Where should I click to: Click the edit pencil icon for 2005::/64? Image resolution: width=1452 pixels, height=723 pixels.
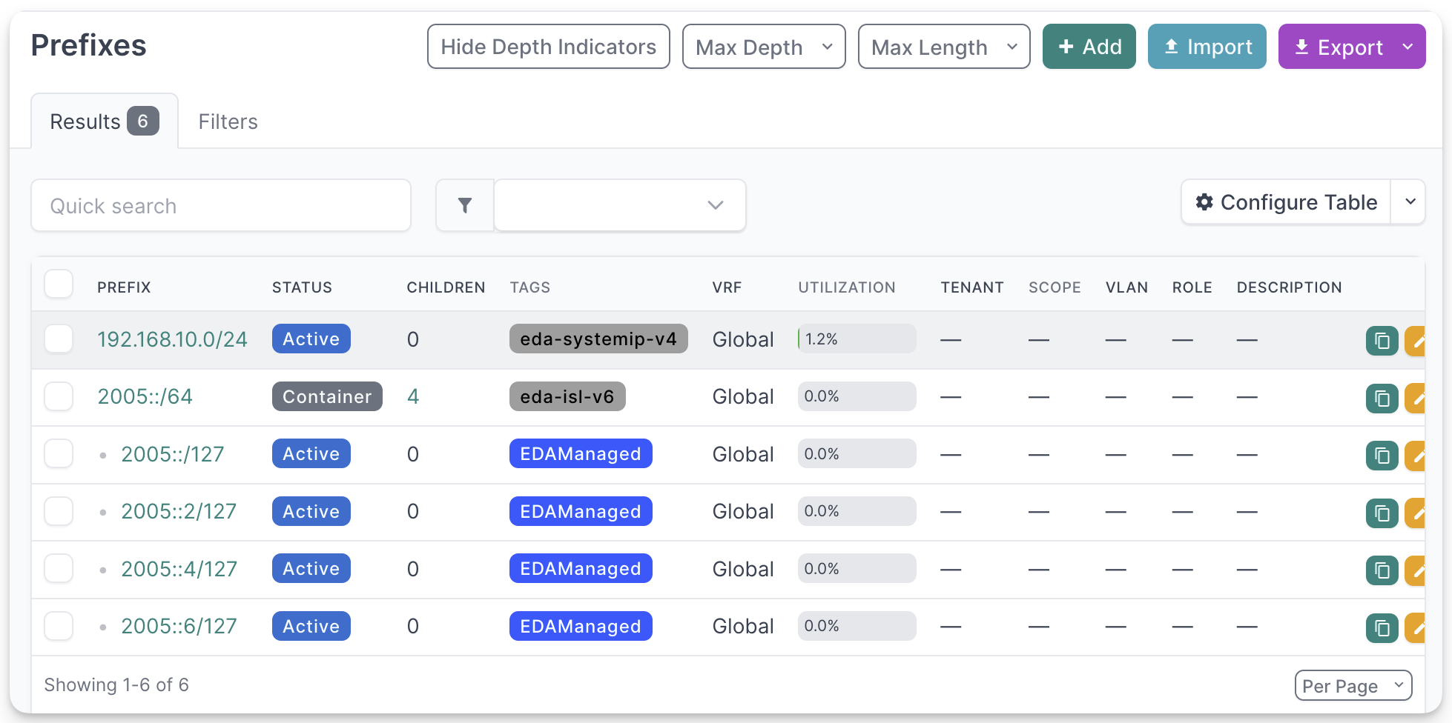pyautogui.click(x=1415, y=399)
